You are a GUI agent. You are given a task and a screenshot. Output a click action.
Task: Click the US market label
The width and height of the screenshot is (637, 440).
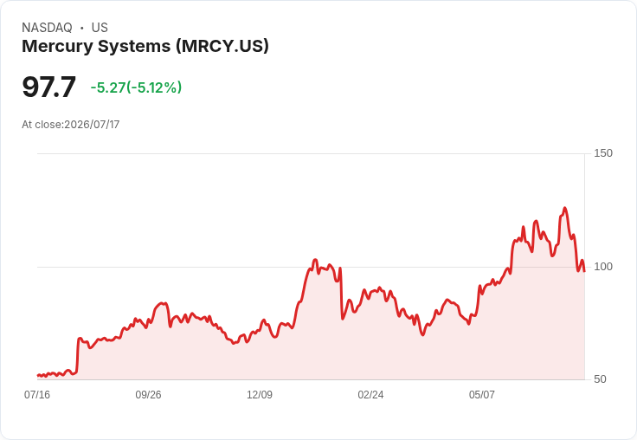100,28
